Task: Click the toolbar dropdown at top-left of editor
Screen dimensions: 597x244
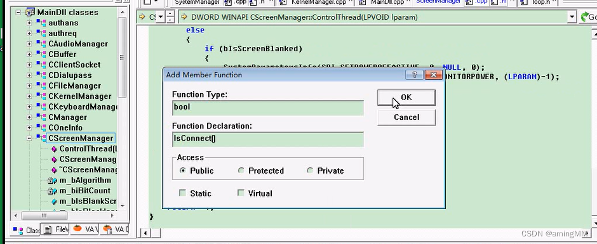Action: tap(152, 3)
